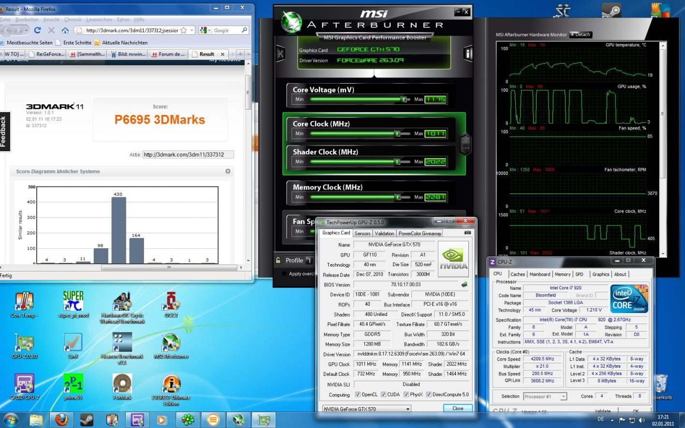Click the Feedback side tab on 3DMark page
The image size is (685, 428).
click(4, 131)
